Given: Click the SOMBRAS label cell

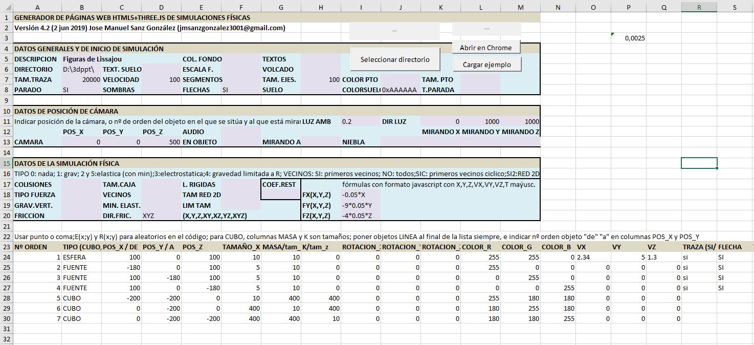Looking at the screenshot, I should click(122, 90).
